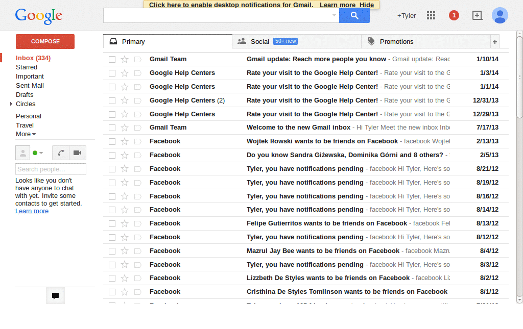
Task: Star the 1/3/14 Google Help Centers email
Action: click(125, 73)
